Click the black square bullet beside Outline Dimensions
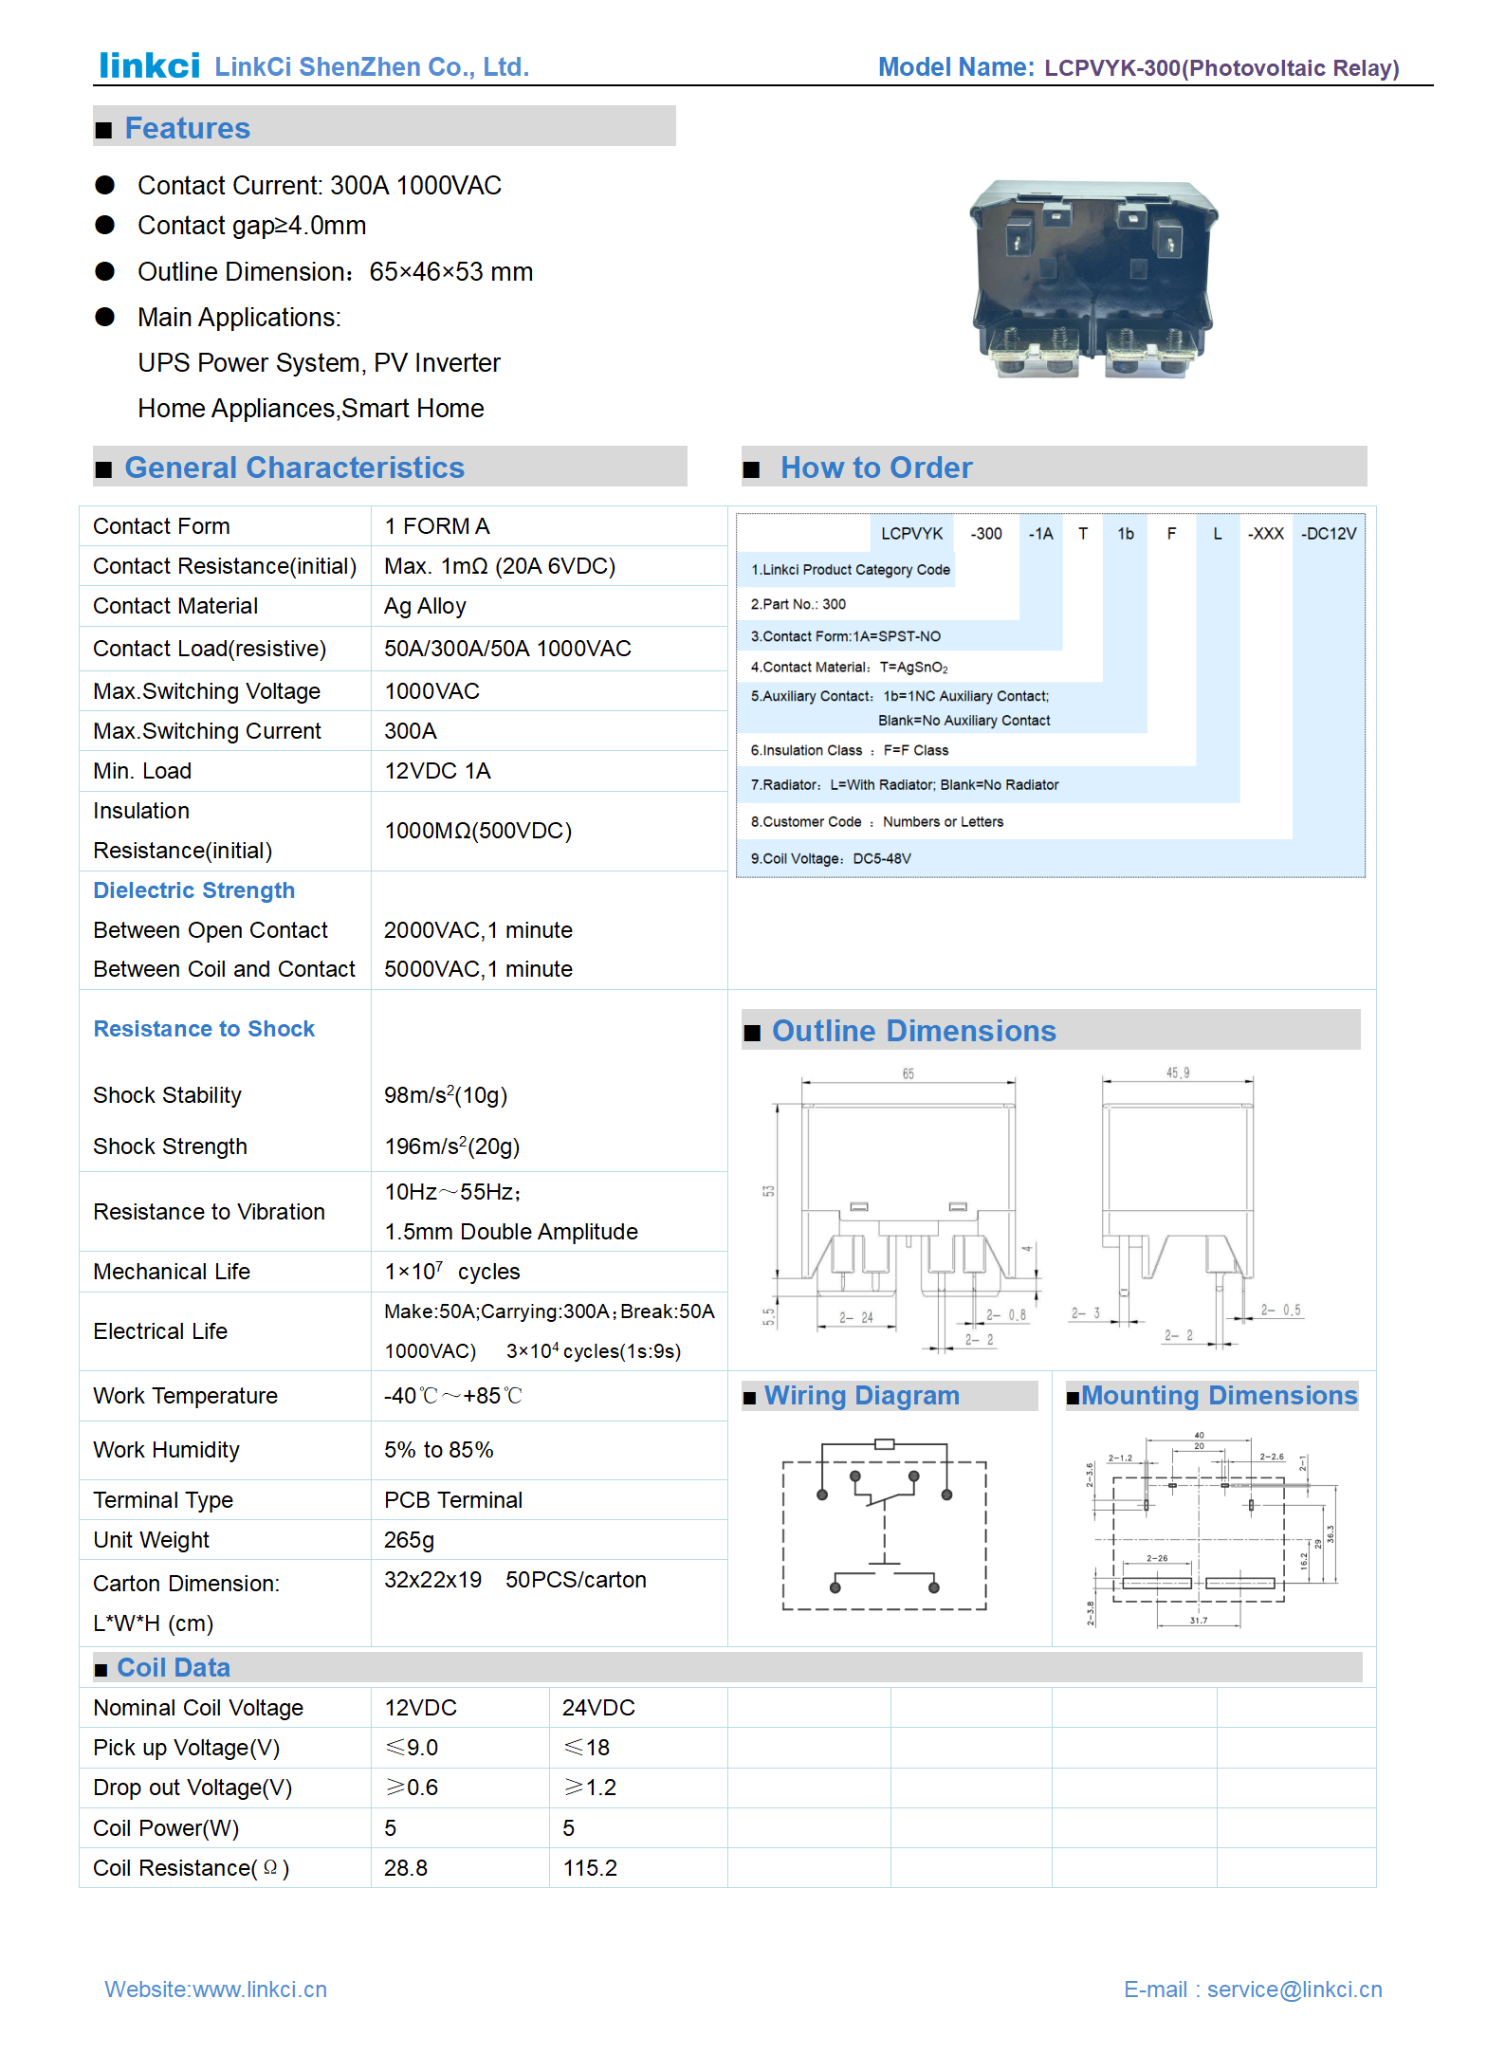This screenshot has height=2054, width=1505. click(x=752, y=1033)
